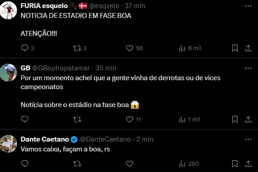
Task: Open more options on GB's tweet
Action: pos(248,68)
